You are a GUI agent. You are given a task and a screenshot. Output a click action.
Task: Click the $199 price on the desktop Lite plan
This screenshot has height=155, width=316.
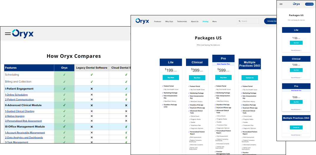point(171,70)
